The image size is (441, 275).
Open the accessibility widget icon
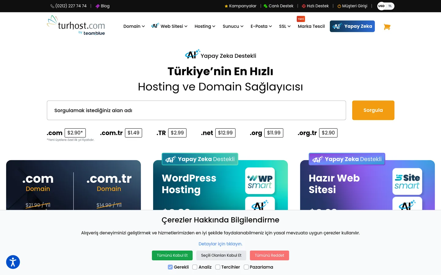(x=13, y=262)
